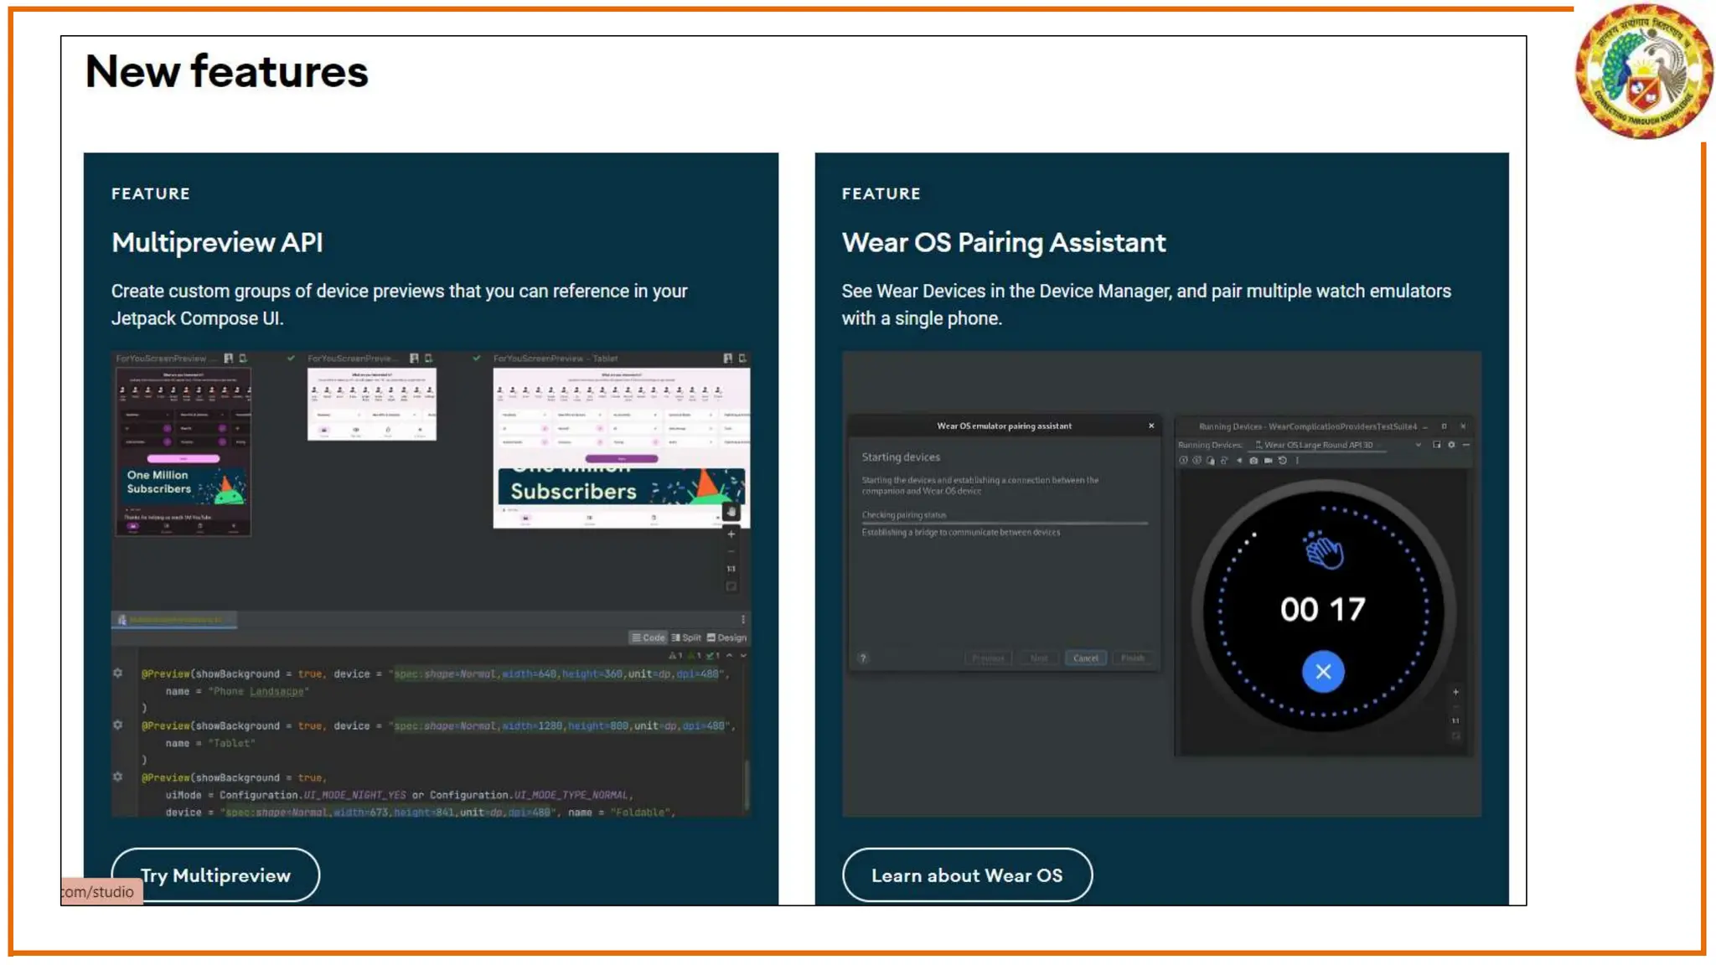
Task: Click the screenshot camera icon in emulator toolbar
Action: pyautogui.click(x=1253, y=461)
